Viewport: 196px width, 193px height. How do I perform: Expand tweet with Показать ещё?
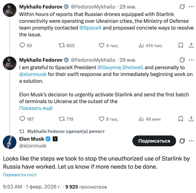36,108
